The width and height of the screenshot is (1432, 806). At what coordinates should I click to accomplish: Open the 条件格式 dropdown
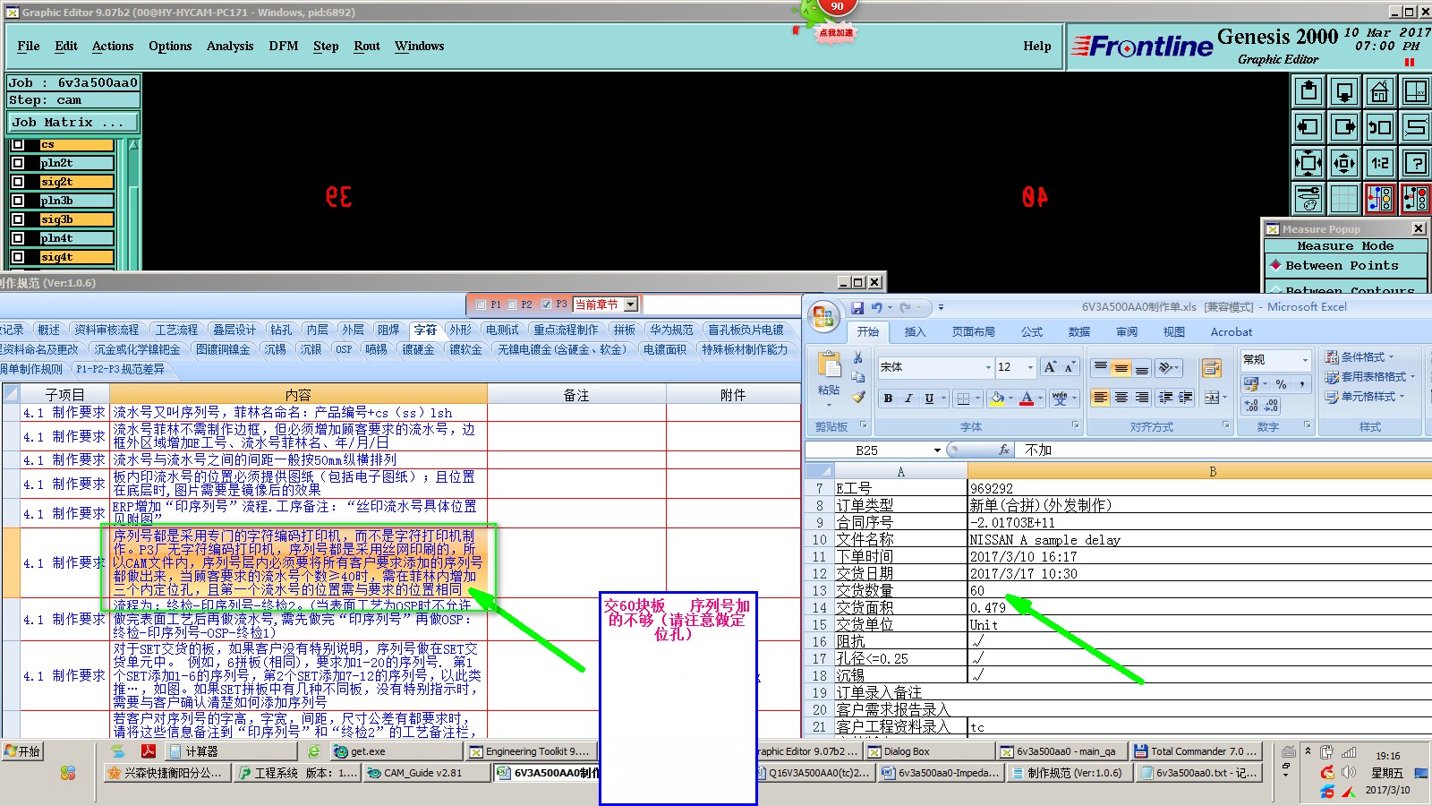1360,357
